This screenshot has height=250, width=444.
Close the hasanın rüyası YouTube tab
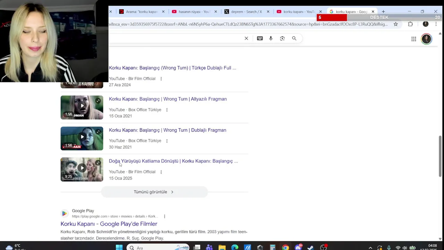tap(215, 11)
